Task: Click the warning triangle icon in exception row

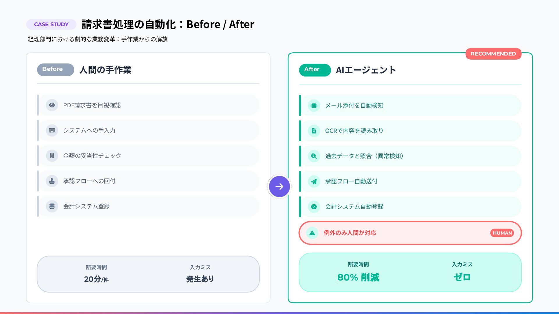Action: pos(312,233)
